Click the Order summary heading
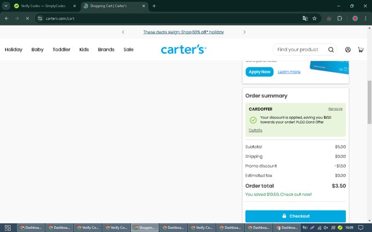Viewport: 372px width, 232px height. pyautogui.click(x=266, y=96)
